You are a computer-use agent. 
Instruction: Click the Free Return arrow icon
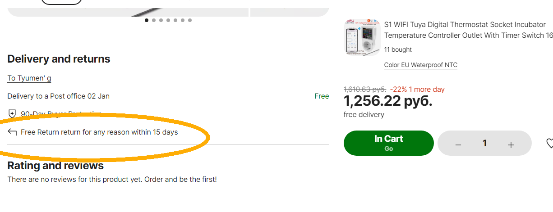[x=12, y=132]
